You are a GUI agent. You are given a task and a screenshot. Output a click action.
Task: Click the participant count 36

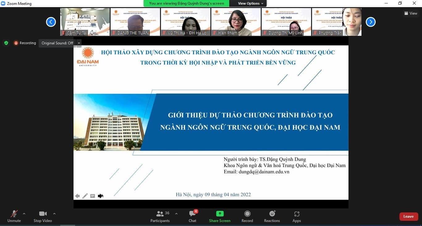click(167, 213)
